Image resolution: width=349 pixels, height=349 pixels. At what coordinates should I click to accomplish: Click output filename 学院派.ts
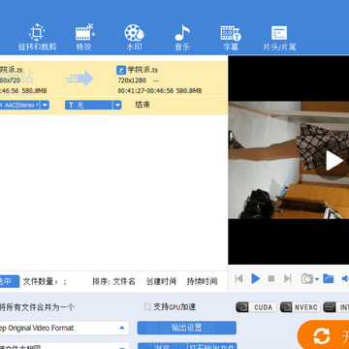143,70
